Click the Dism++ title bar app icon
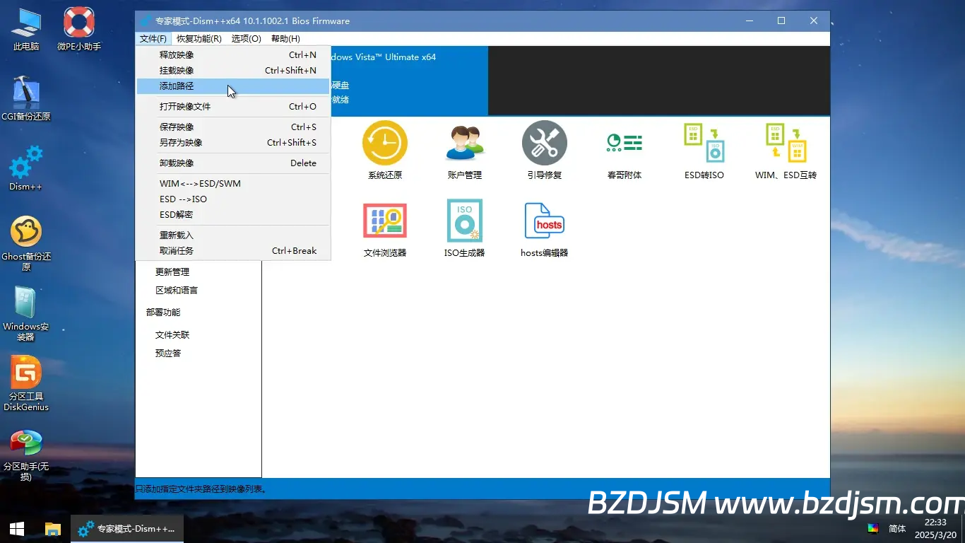This screenshot has width=965, height=543. pyautogui.click(x=146, y=21)
